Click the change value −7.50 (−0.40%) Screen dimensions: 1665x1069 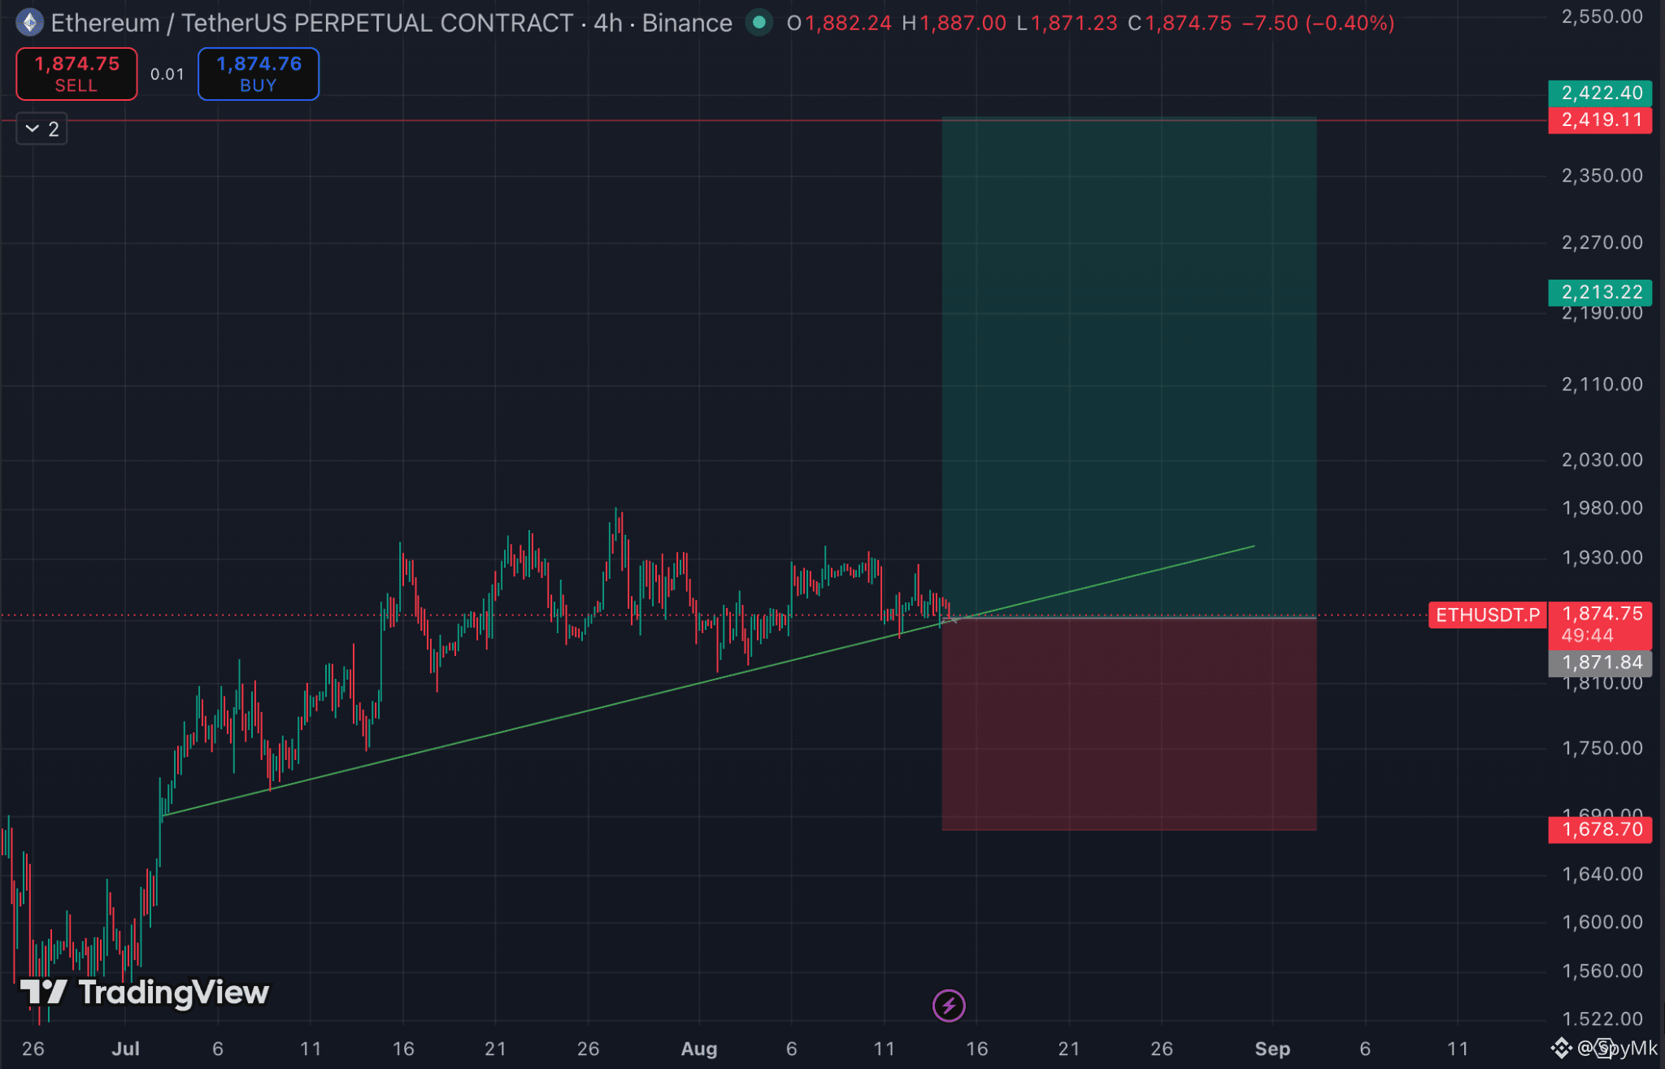pyautogui.click(x=1318, y=23)
